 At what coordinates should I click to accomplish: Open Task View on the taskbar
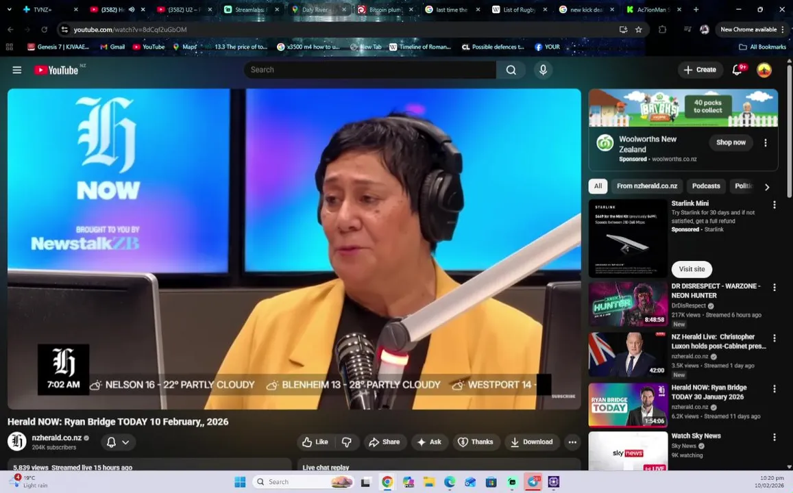tap(365, 482)
